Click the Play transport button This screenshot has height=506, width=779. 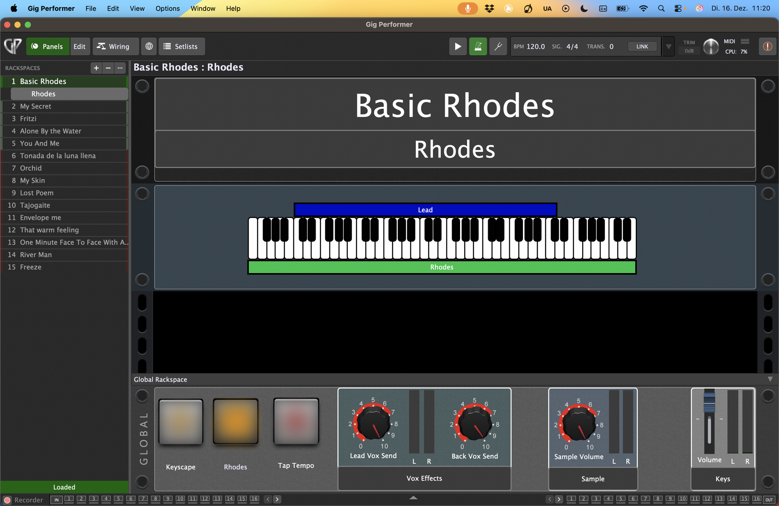point(458,46)
